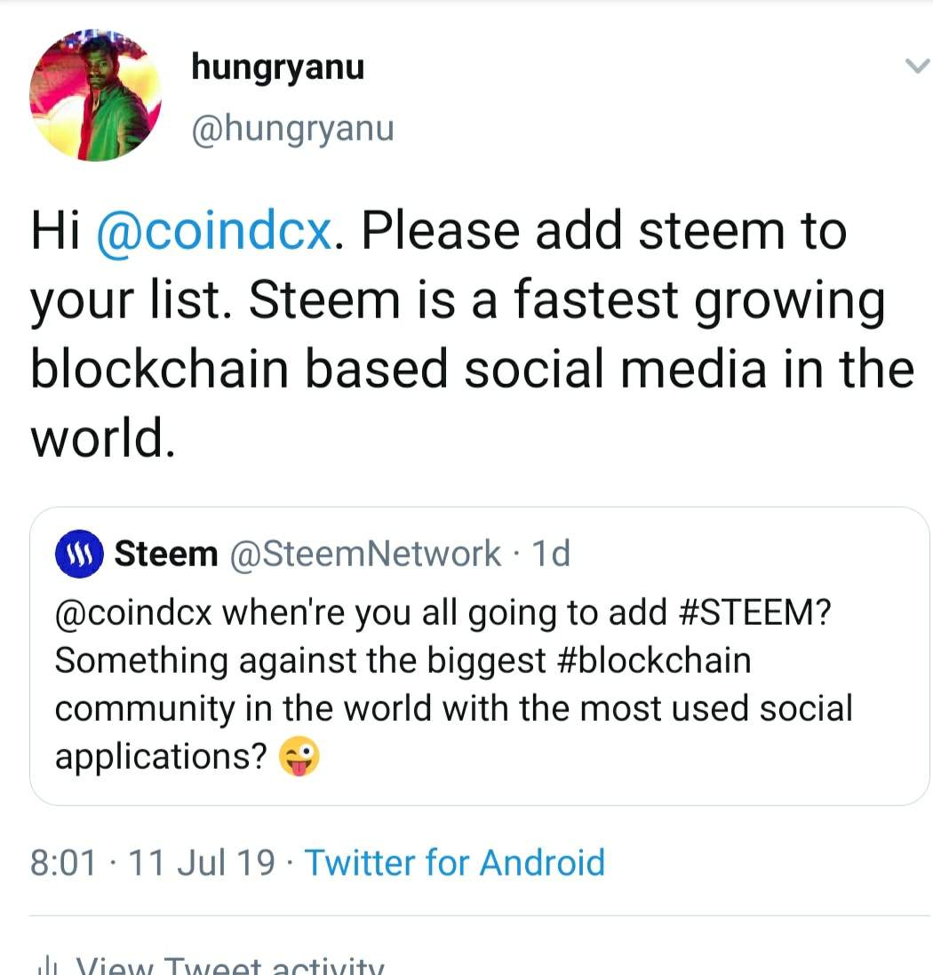Click the 1d timestamp on quoted tweet
The image size is (933, 975).
(x=549, y=555)
